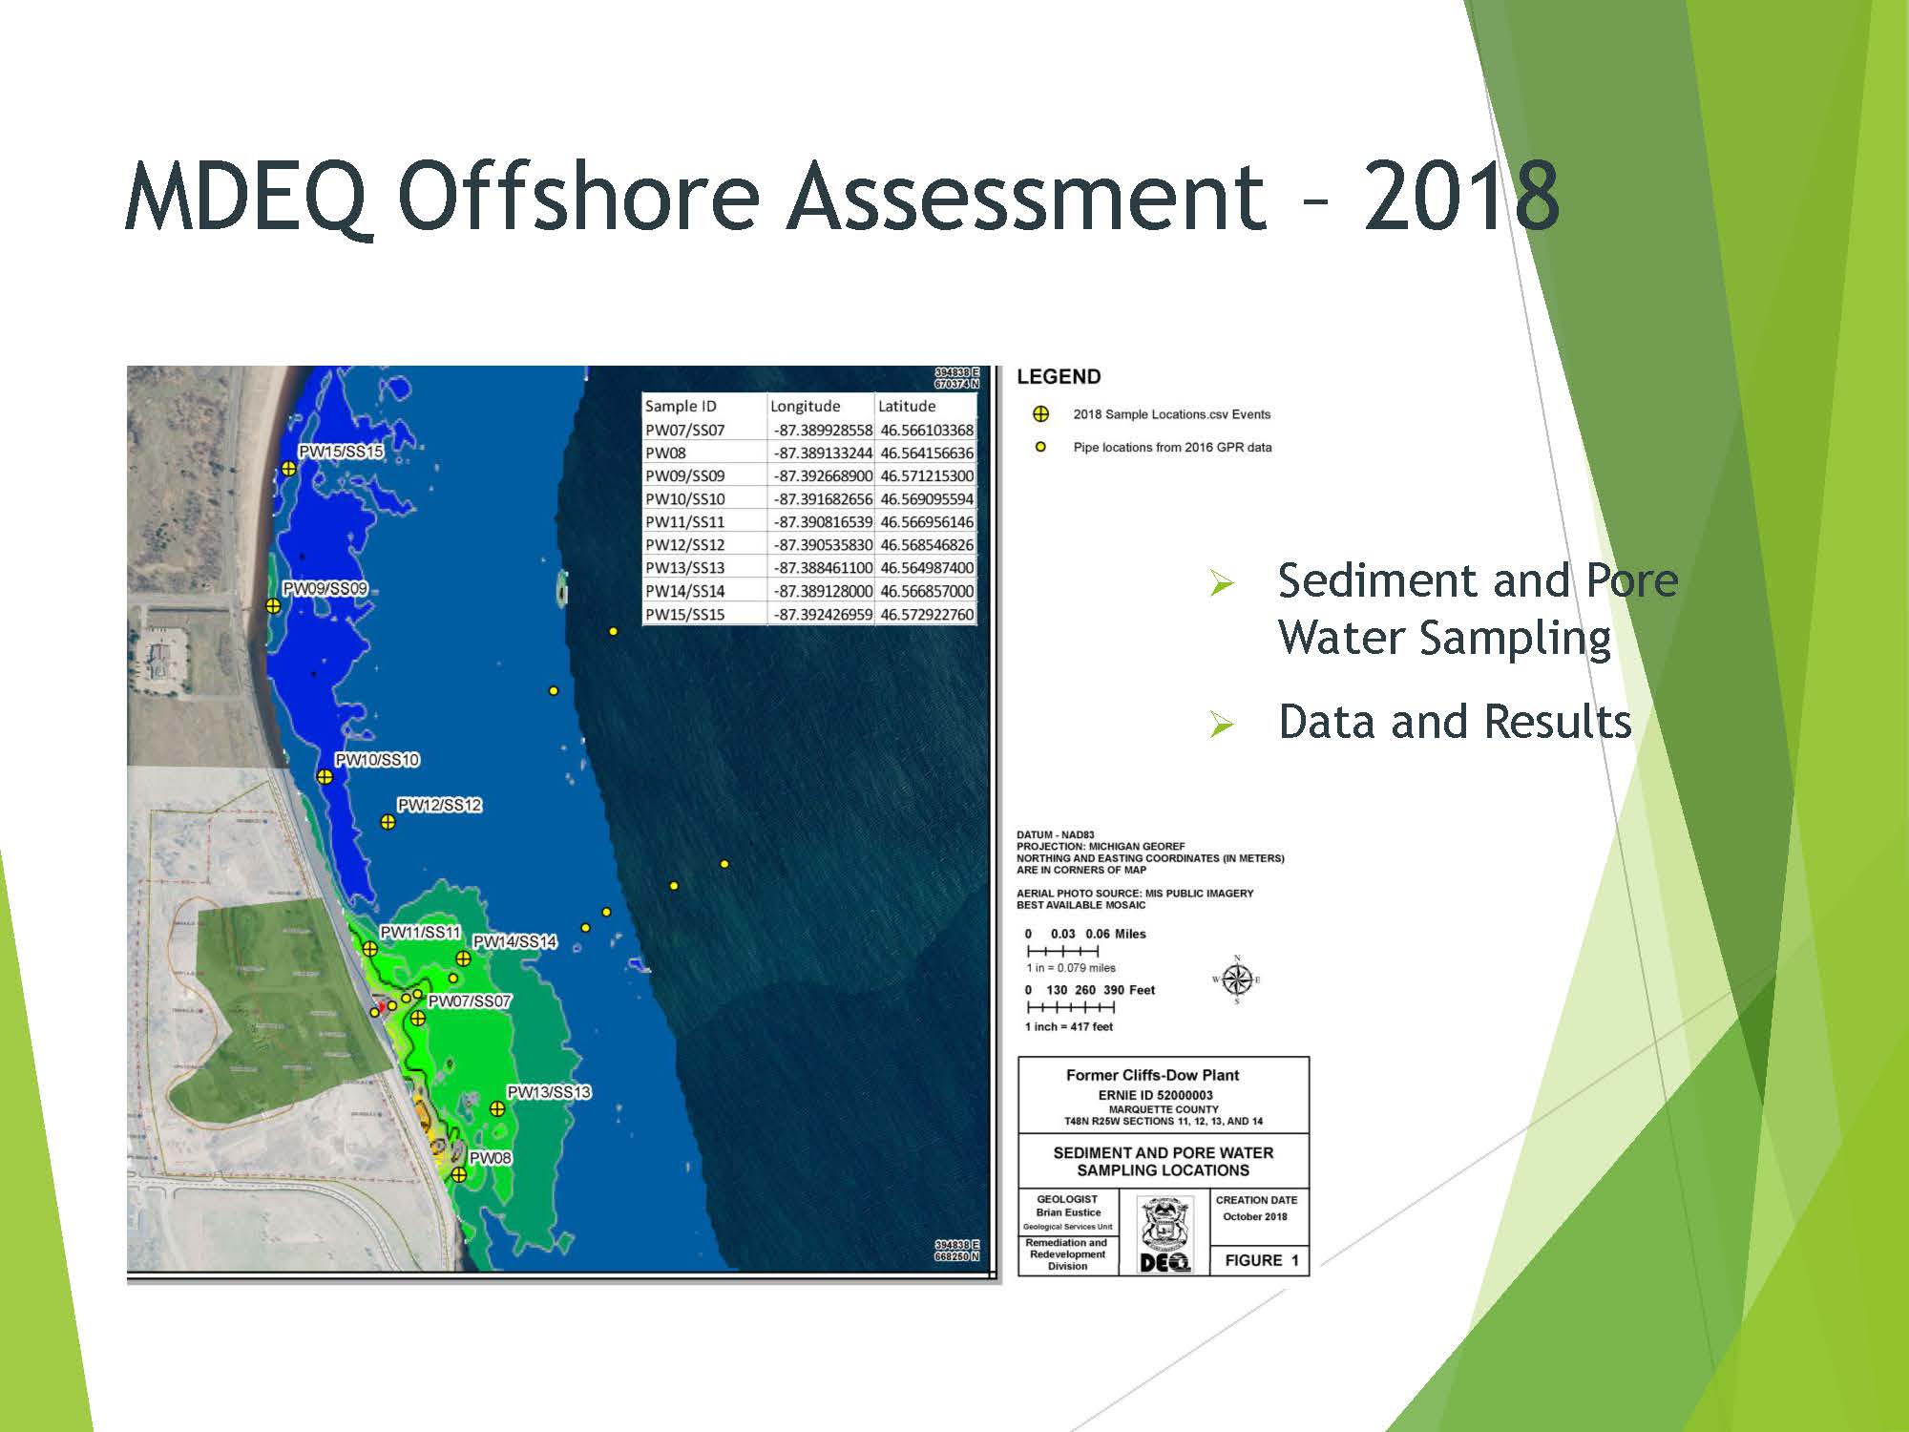Click the miles scale bar
This screenshot has height=1432, width=1909.
click(1062, 952)
